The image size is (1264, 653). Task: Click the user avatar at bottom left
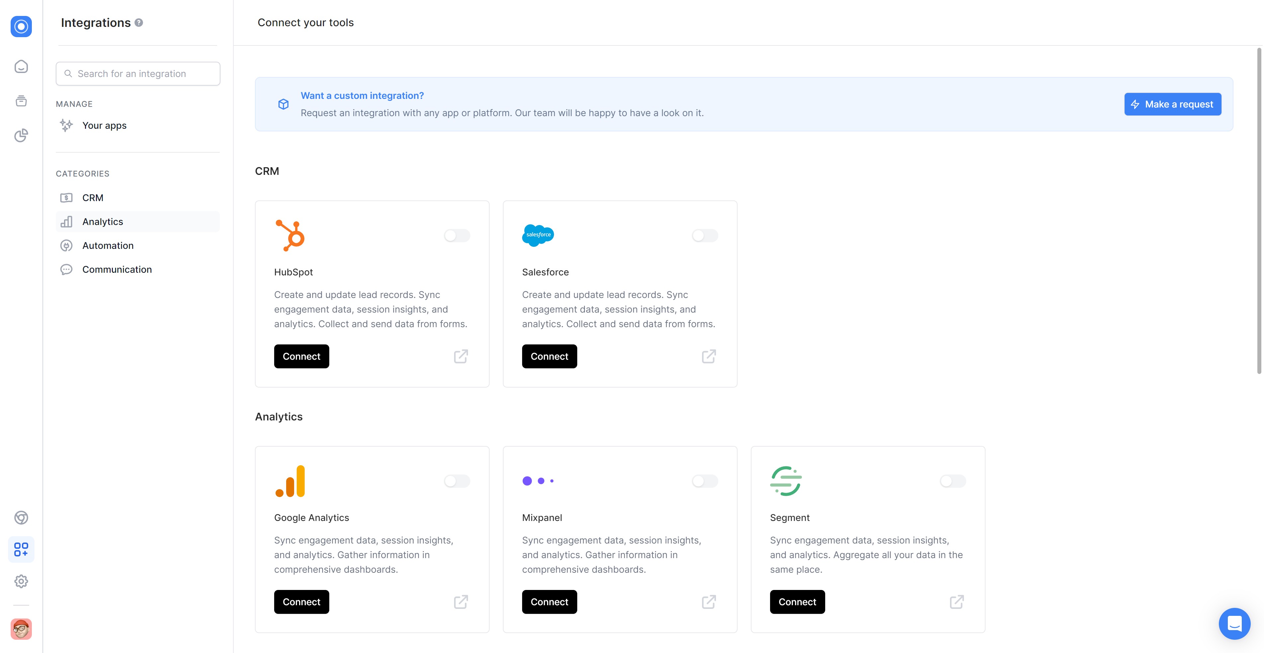(21, 629)
